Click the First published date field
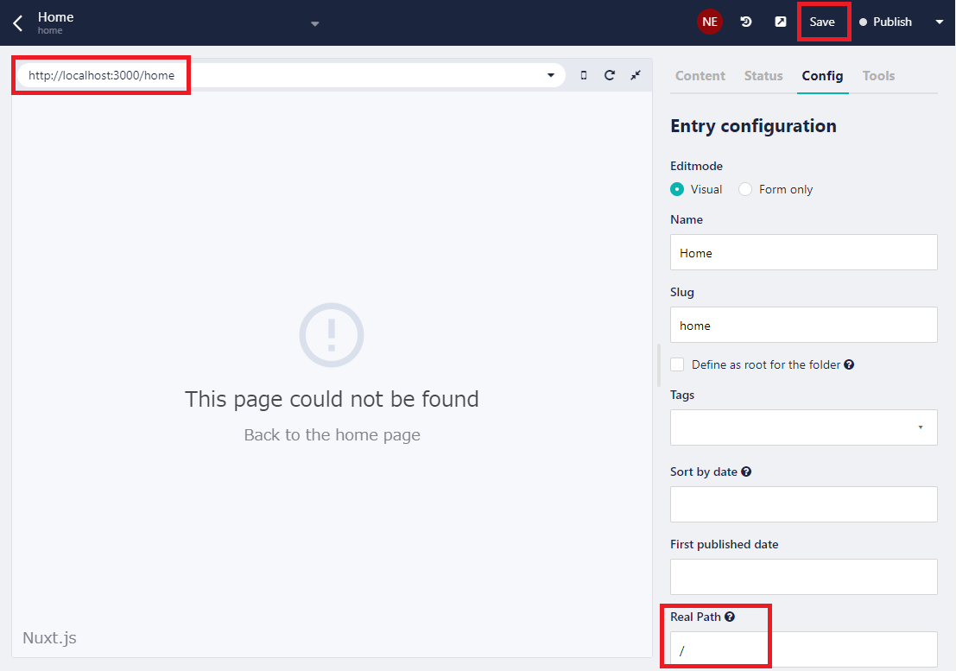The width and height of the screenshot is (956, 671). tap(804, 577)
